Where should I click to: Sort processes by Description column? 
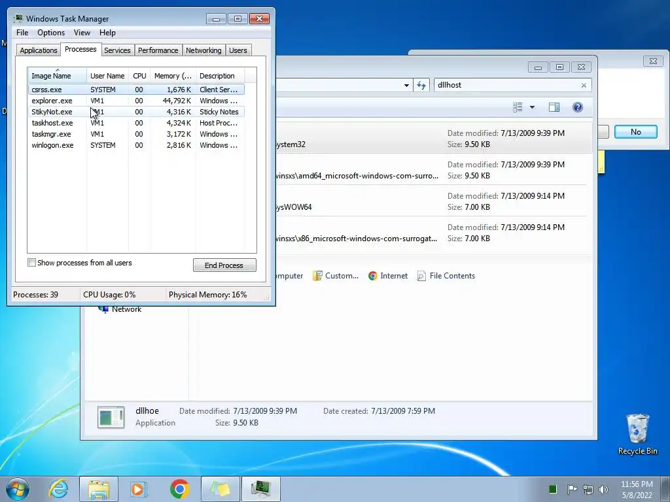tap(220, 76)
